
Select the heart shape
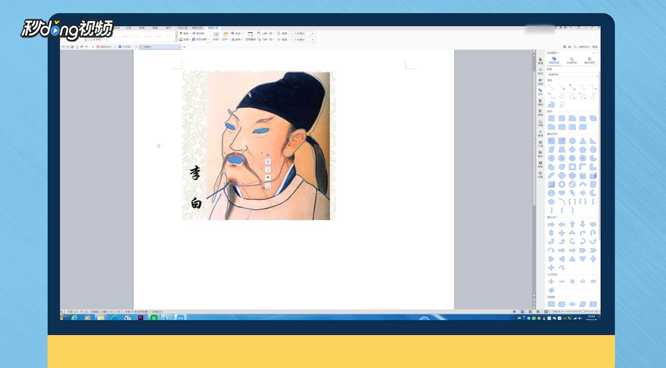[x=561, y=193]
